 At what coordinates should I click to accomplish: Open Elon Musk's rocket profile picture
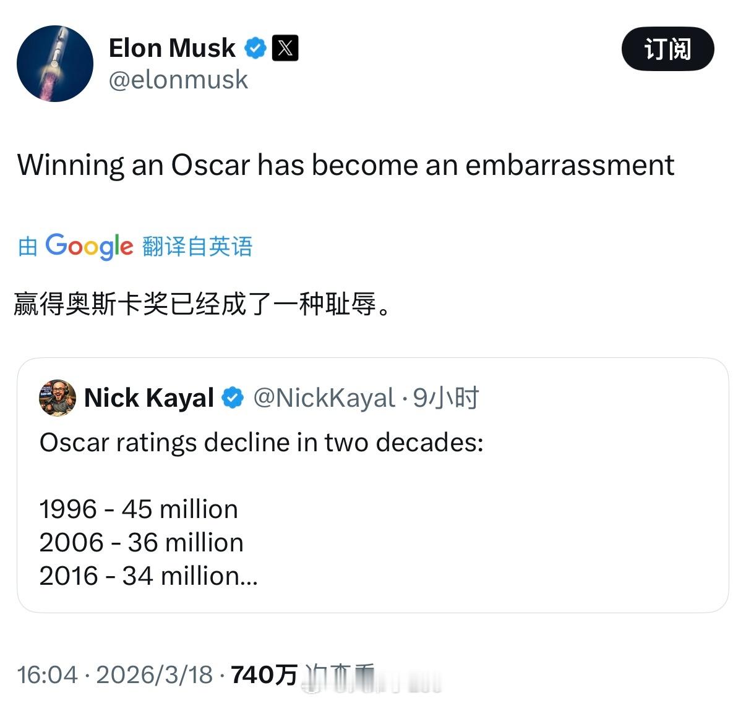(x=55, y=64)
